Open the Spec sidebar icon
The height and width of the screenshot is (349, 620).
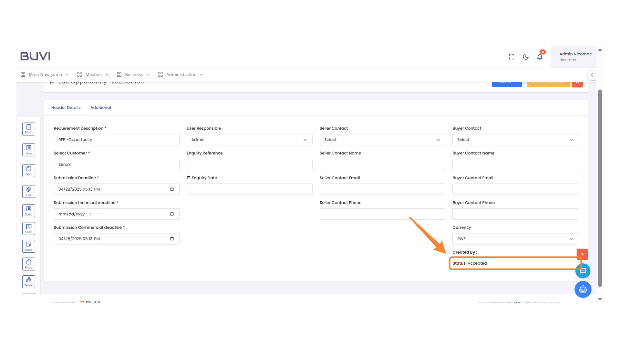tap(28, 211)
